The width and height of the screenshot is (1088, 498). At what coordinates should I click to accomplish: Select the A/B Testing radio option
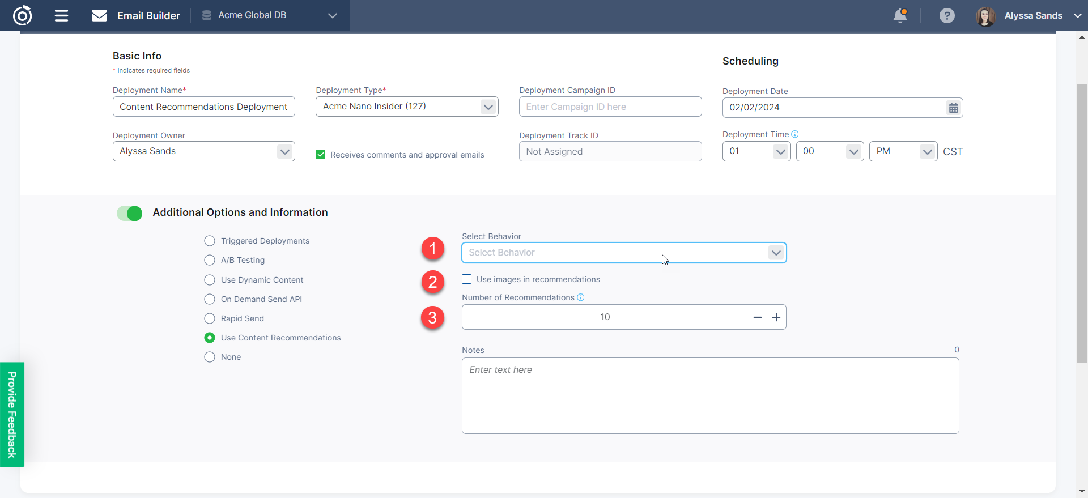(x=210, y=260)
